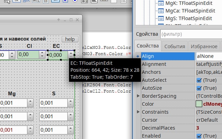Pick the TLabel 'Abc' palette component
Screen dimensions: 222x139
[26, 1]
